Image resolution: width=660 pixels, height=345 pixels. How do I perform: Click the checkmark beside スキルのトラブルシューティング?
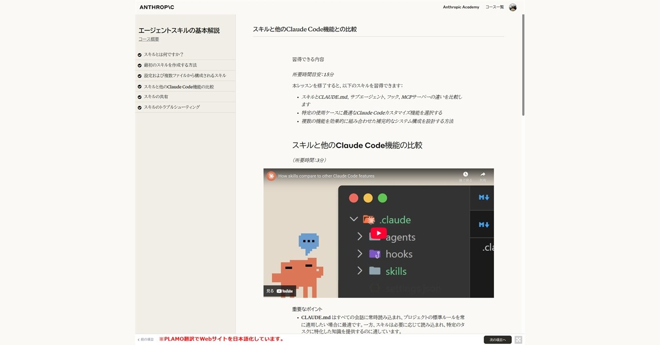(x=139, y=107)
